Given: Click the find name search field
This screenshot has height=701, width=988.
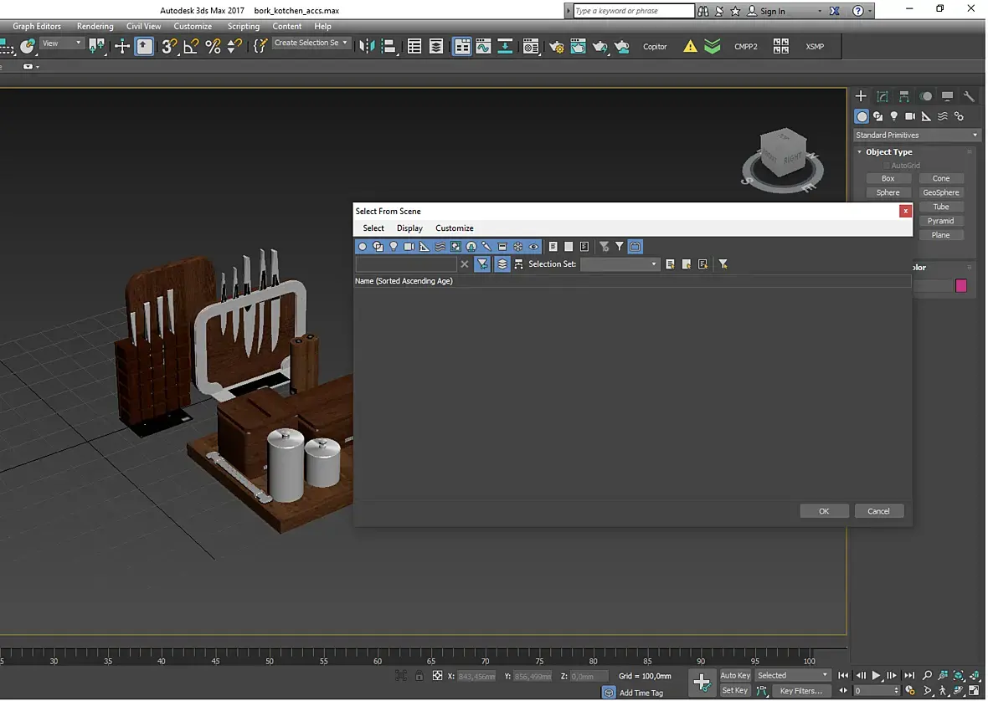Looking at the screenshot, I should pyautogui.click(x=406, y=264).
